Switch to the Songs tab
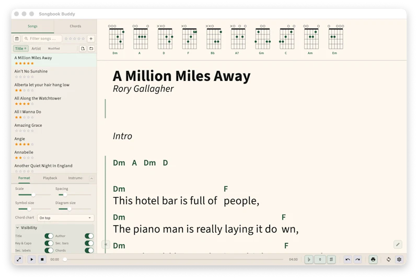 pyautogui.click(x=32, y=26)
